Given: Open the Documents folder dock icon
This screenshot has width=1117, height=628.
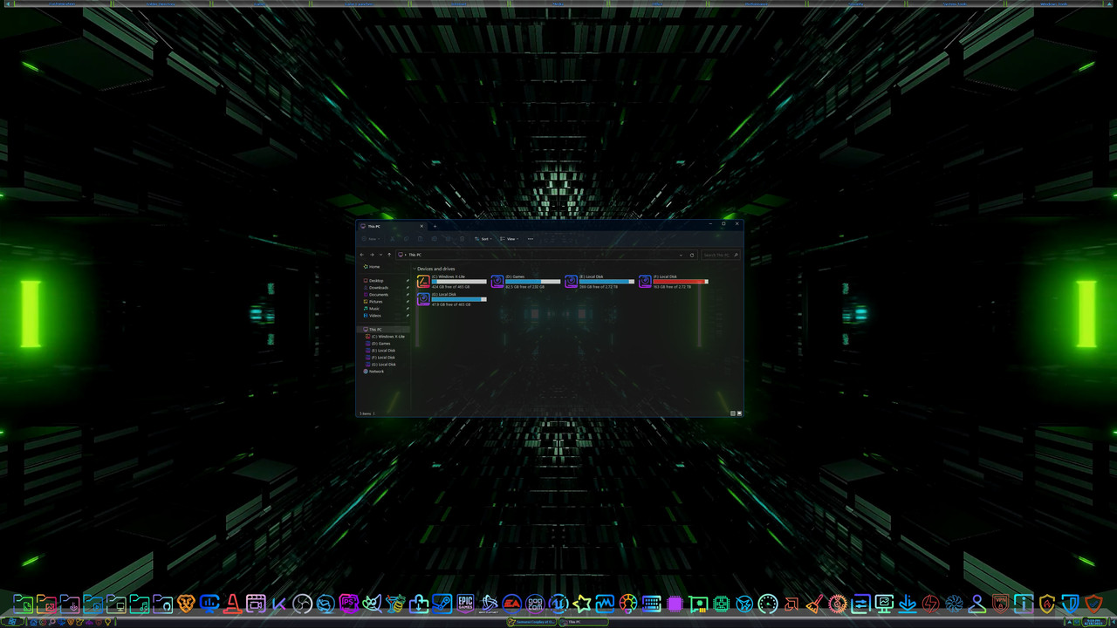Looking at the screenshot, I should [24, 603].
